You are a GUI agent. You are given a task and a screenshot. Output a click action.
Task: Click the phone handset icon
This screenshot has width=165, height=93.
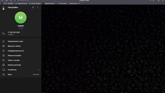tap(3, 33)
